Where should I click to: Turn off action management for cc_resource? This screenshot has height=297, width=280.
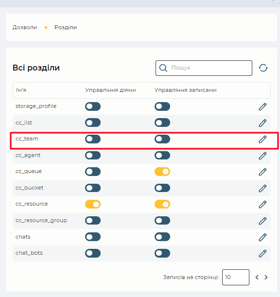pyautogui.click(x=93, y=204)
